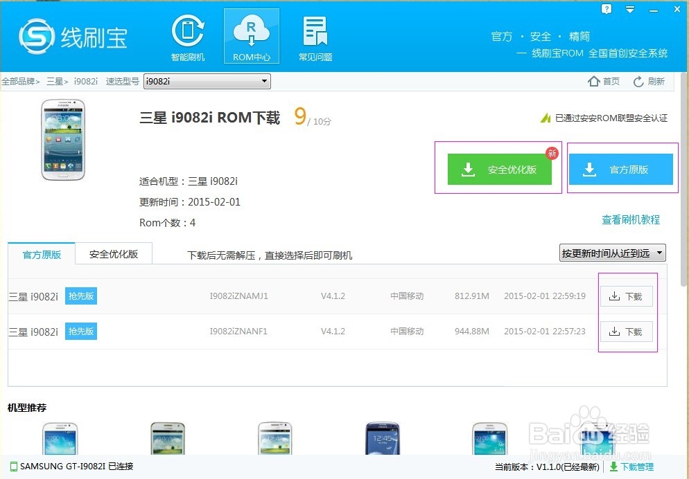689x479 pixels.
Task: Click the 三星 breadcrumb
Action: [x=55, y=81]
